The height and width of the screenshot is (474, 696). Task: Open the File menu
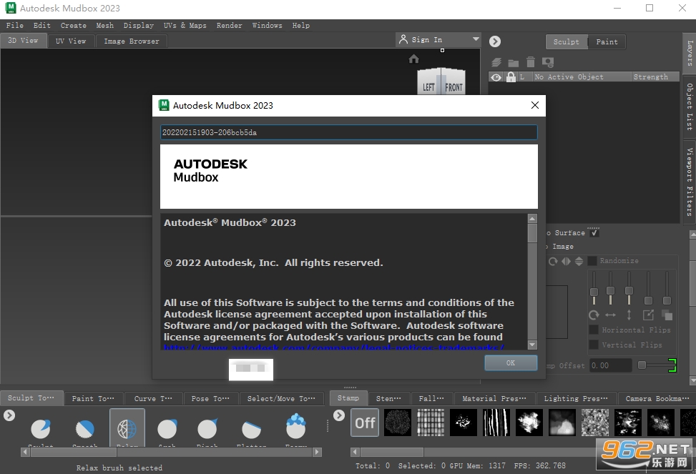tap(14, 25)
